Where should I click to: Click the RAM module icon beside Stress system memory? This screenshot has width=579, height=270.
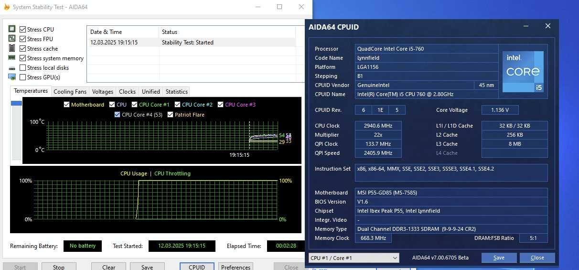[x=12, y=58]
